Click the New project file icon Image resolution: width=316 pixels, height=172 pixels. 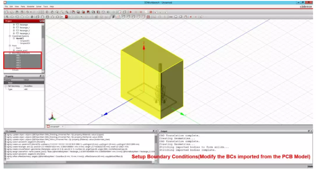pyautogui.click(x=7, y=12)
